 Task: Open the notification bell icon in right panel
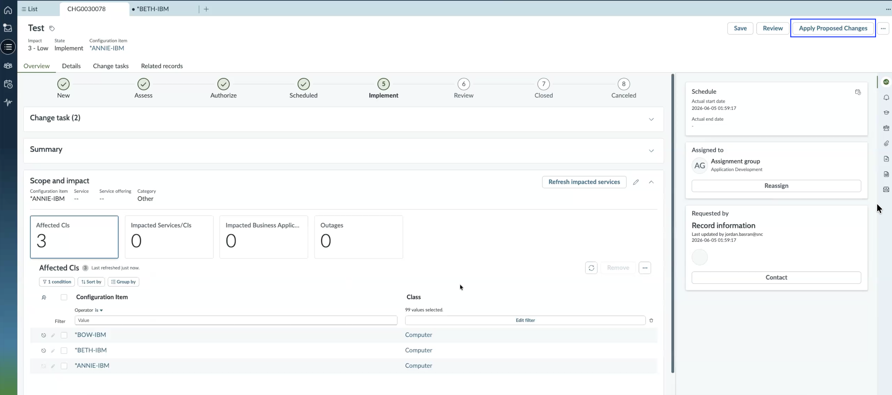(x=886, y=97)
